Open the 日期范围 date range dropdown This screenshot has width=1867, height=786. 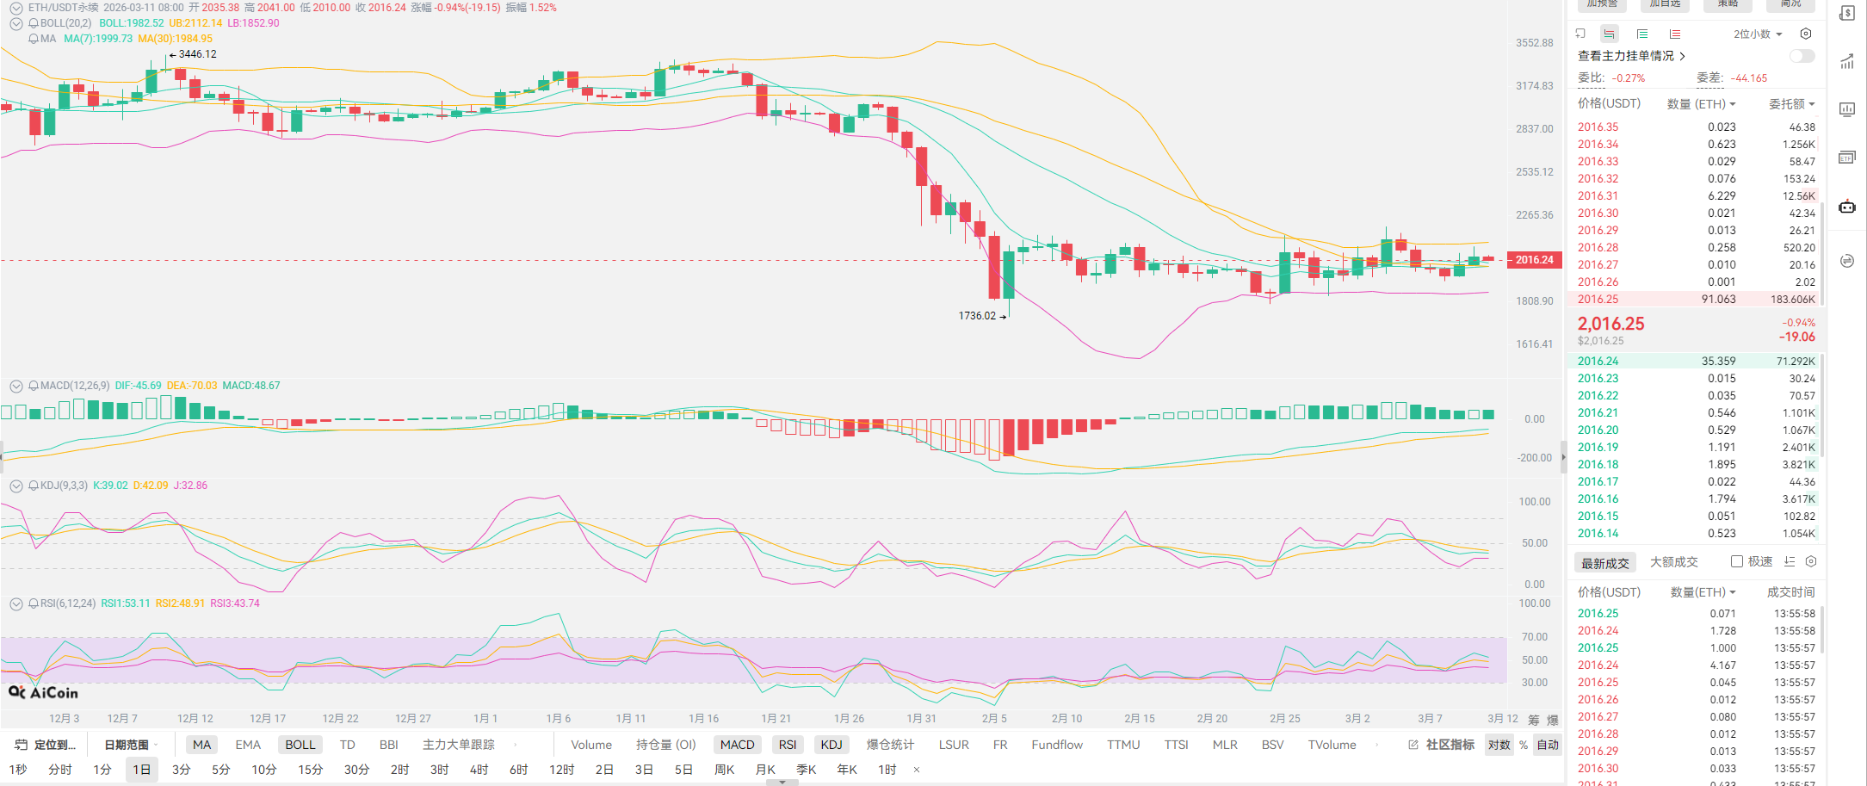coord(131,745)
